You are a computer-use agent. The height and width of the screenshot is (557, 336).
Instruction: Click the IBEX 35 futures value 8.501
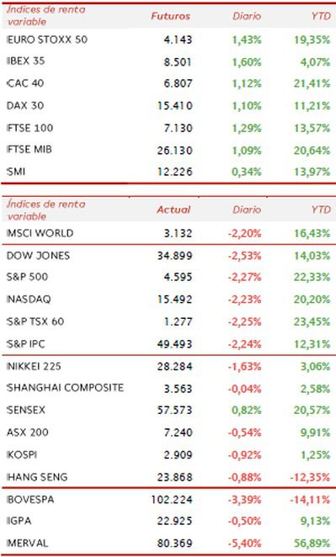[x=178, y=61]
